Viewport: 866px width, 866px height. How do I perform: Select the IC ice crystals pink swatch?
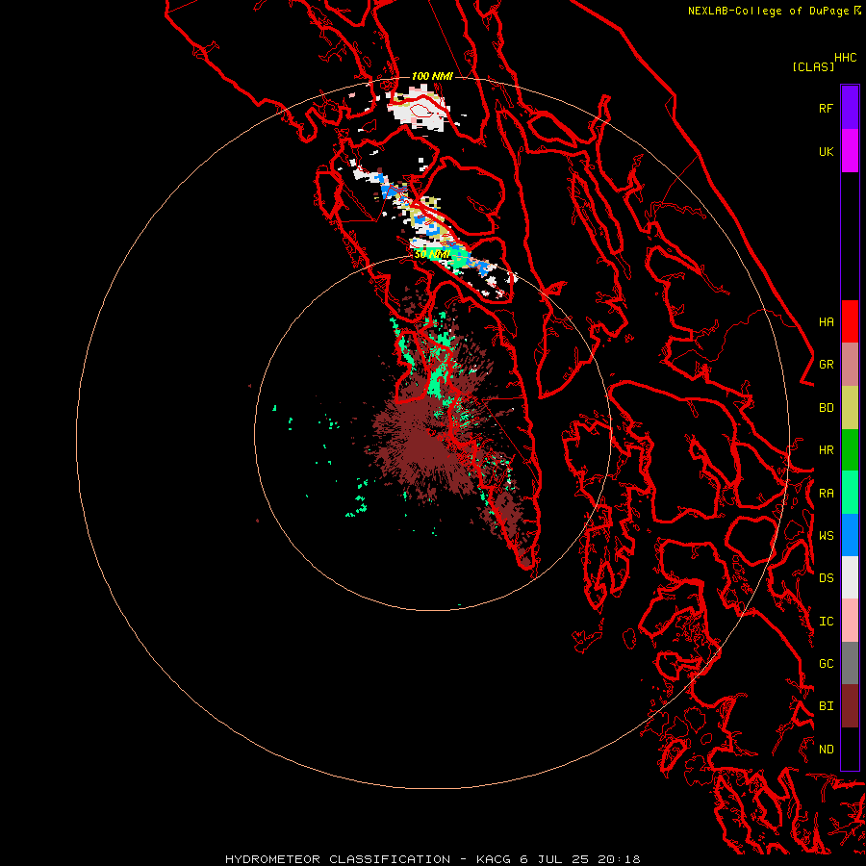[850, 621]
